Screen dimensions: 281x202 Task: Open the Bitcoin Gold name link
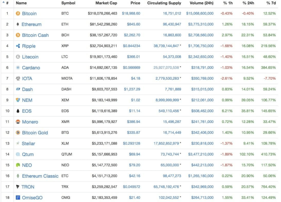point(35,133)
